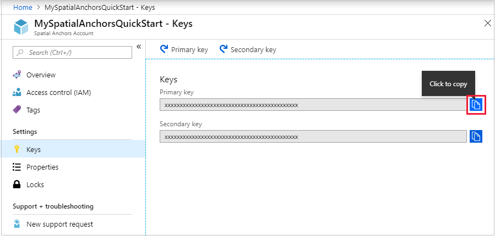
Task: Click the Secondary key refresh arrow icon
Action: (224, 49)
